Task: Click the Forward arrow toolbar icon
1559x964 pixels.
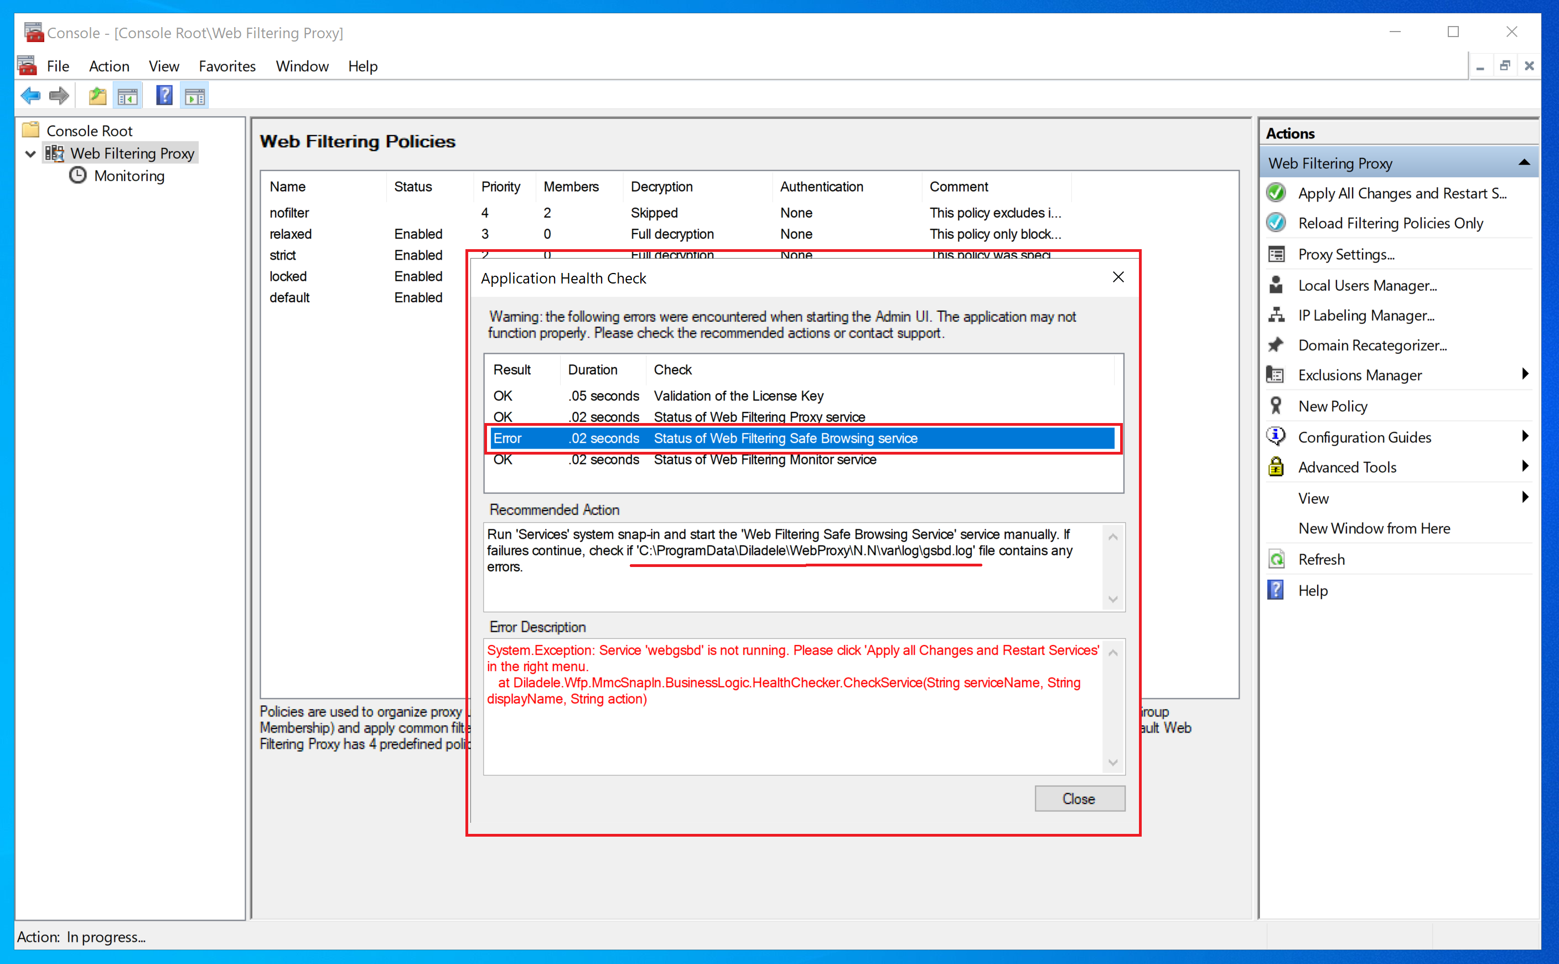Action: (59, 96)
